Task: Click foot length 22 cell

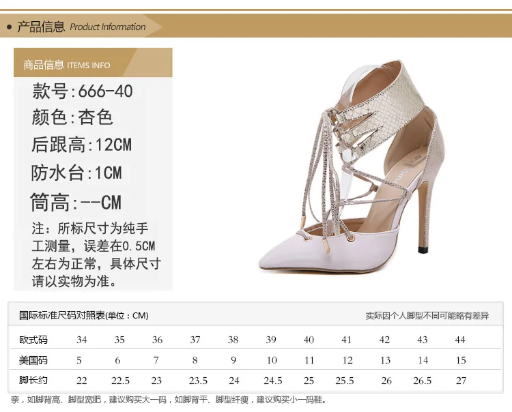Action: 82,381
